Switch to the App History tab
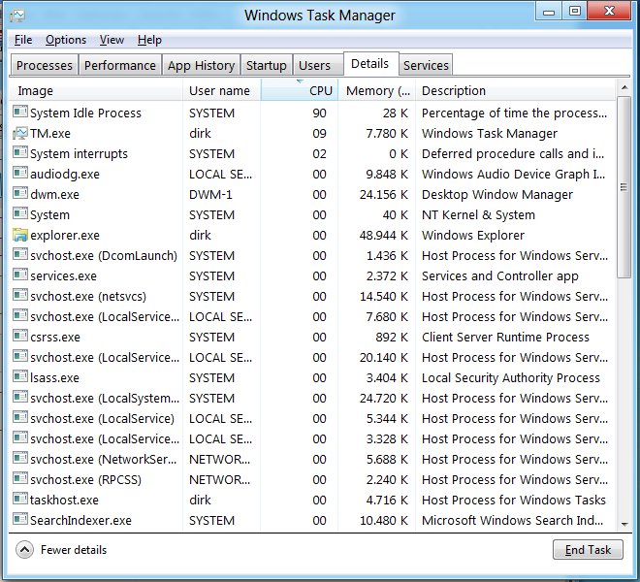The width and height of the screenshot is (640, 582). tap(202, 65)
